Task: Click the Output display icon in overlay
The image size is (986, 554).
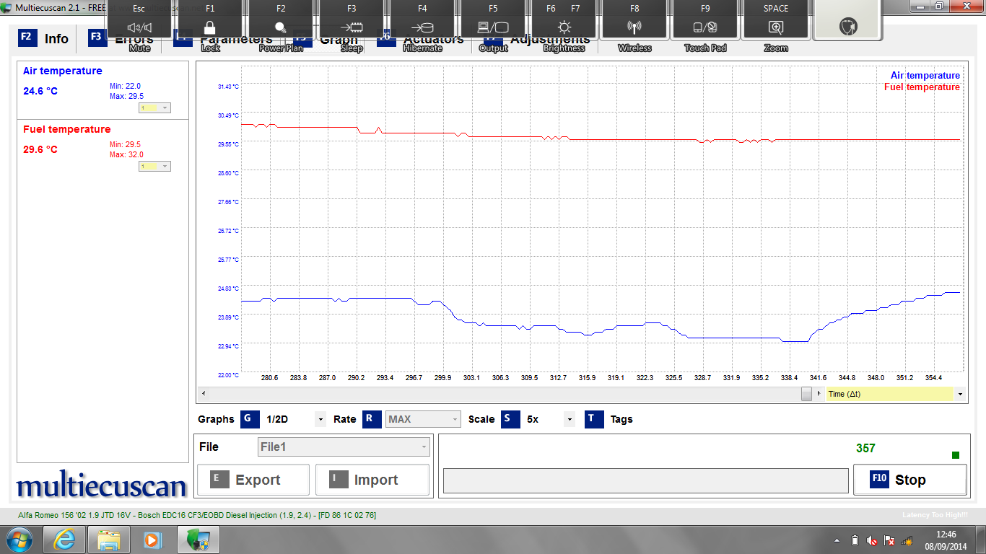Action: 493,27
